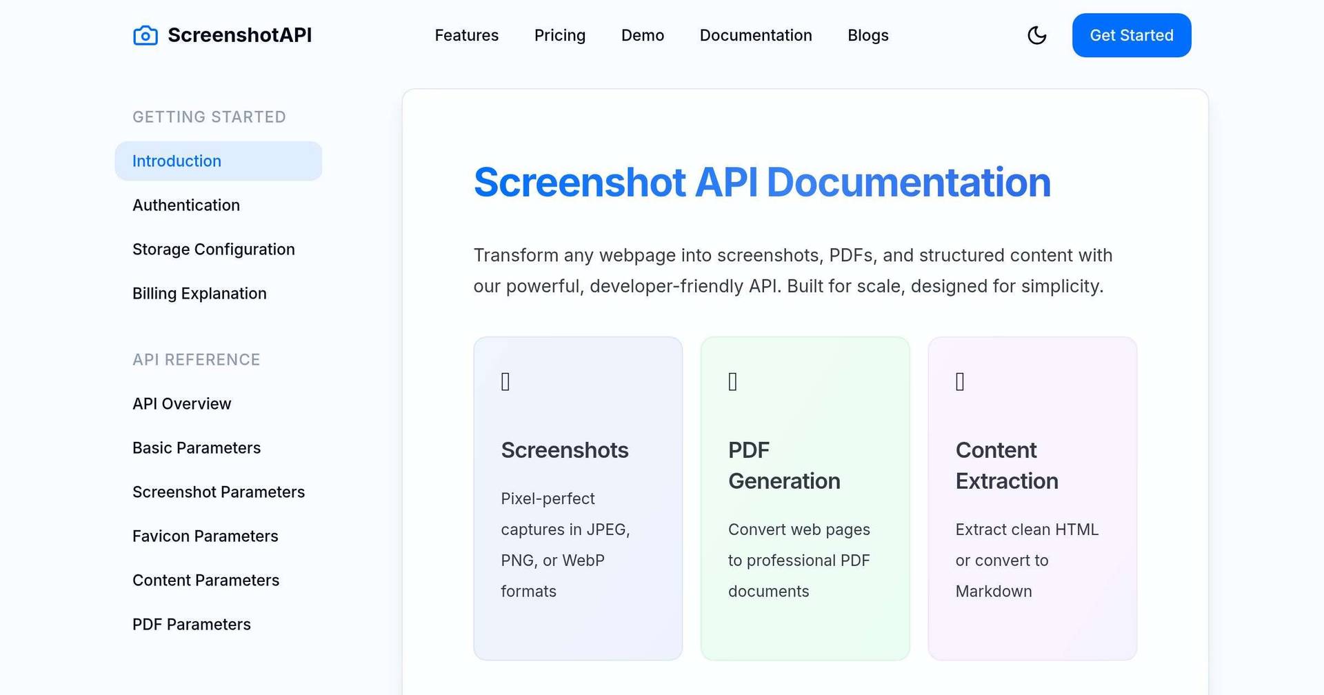The height and width of the screenshot is (695, 1324).
Task: View Storage Configuration docs
Action: [x=214, y=249]
